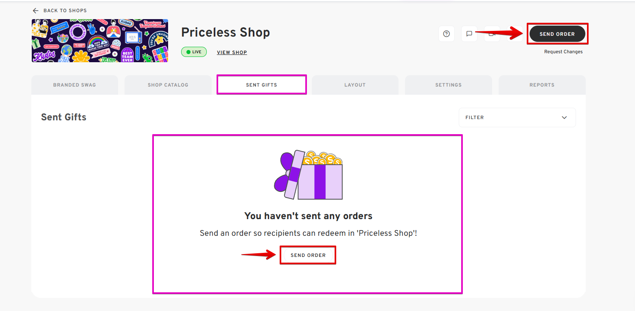The image size is (635, 311).
Task: Go to the Layout tab
Action: 355,85
